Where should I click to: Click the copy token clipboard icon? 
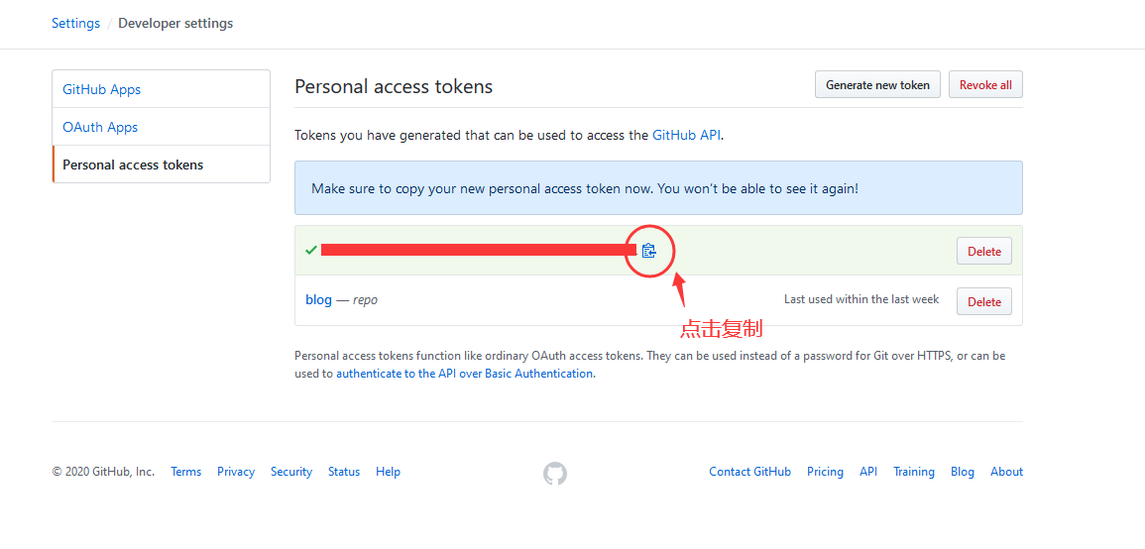pos(648,251)
